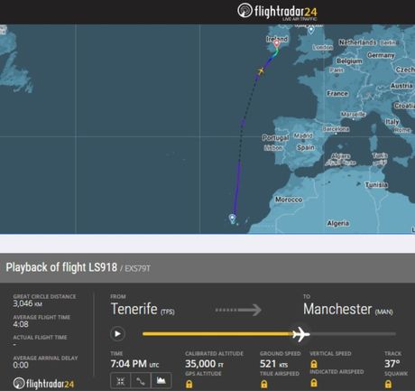This screenshot has height=391, width=415.
Task: Click GPS Altitude lock icon
Action: coord(189,384)
